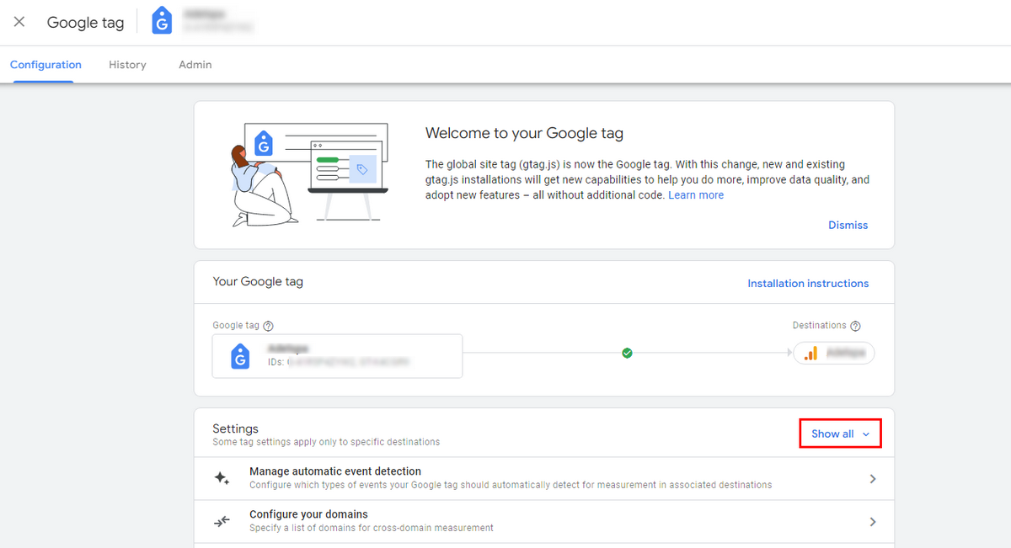Dismiss the welcome banner
The height and width of the screenshot is (548, 1011).
click(x=848, y=225)
